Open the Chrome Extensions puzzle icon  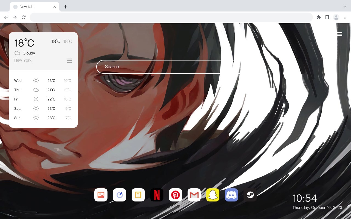tap(318, 17)
